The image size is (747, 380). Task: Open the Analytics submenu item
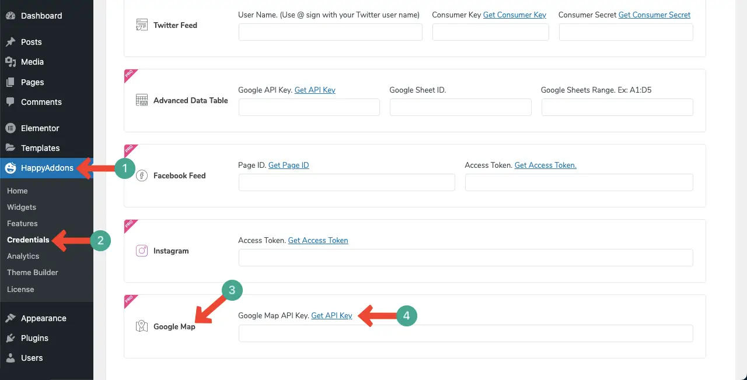pos(23,256)
